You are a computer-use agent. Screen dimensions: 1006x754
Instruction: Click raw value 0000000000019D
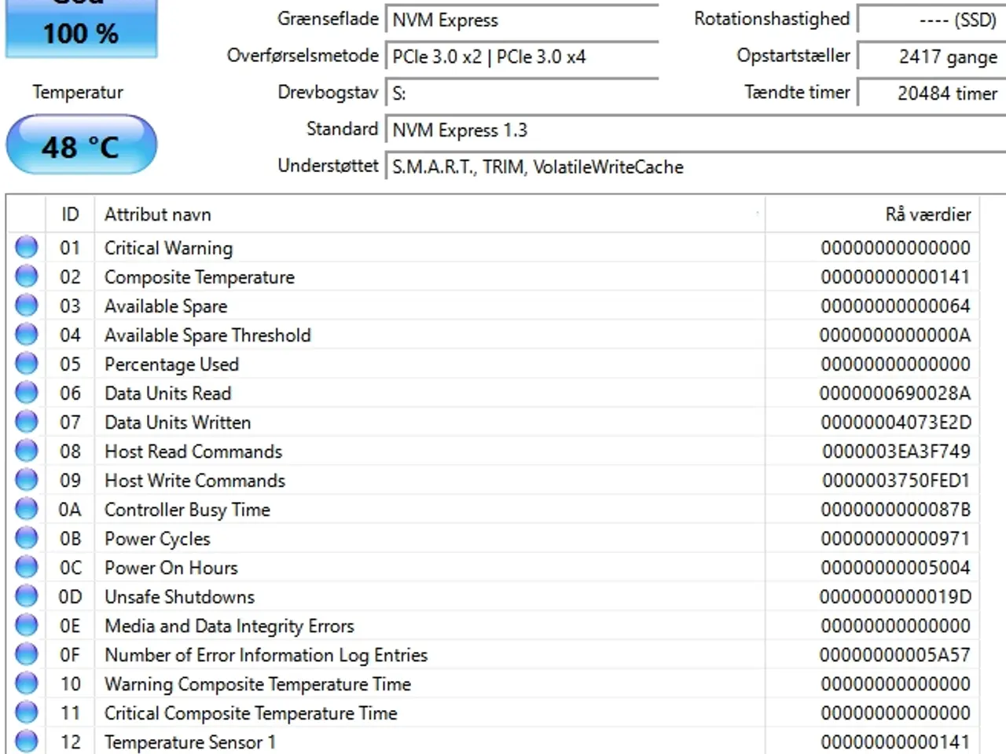point(895,597)
